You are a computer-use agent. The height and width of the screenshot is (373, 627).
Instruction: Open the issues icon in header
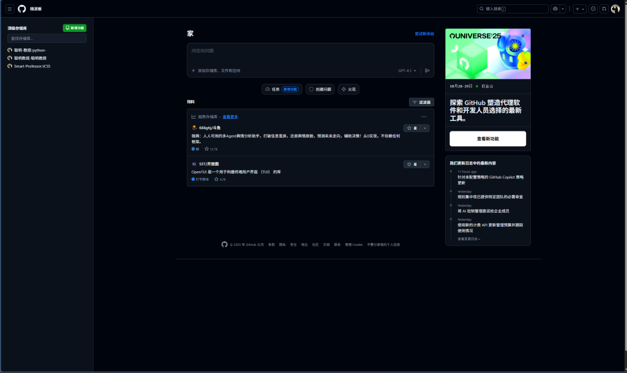tap(593, 9)
